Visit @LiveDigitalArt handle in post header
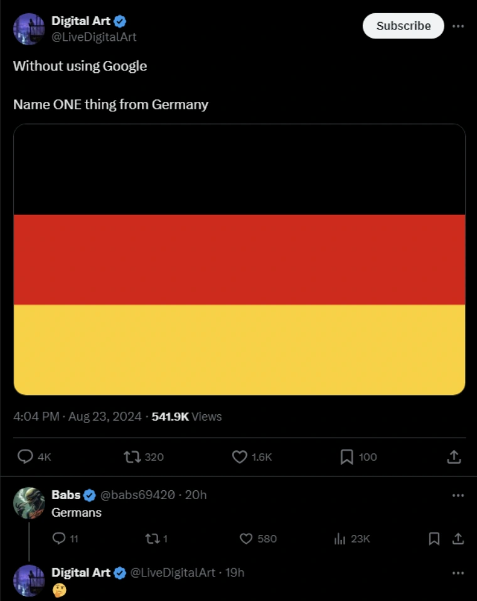This screenshot has width=477, height=601. 94,37
